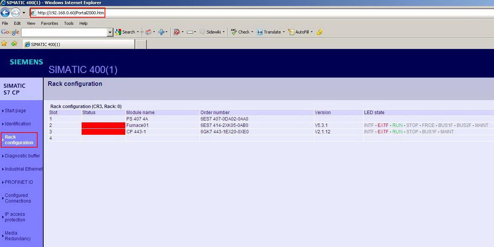Image resolution: width=494 pixels, height=247 pixels.
Task: Click the red status cell for CP 443-1
Action: pos(103,132)
